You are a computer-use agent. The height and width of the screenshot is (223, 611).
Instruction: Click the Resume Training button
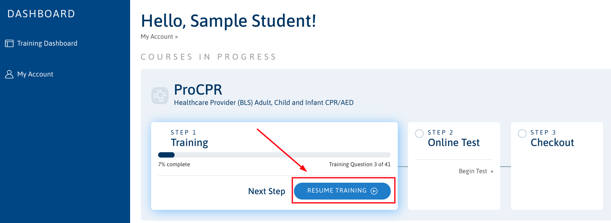click(343, 191)
